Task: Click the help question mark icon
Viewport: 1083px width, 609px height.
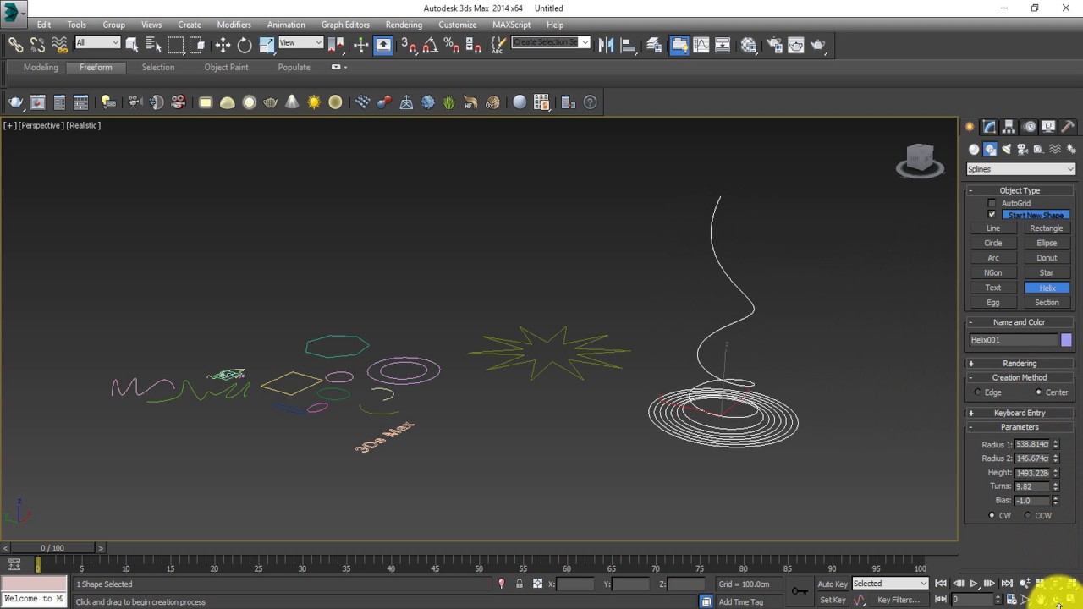Action: [x=590, y=102]
